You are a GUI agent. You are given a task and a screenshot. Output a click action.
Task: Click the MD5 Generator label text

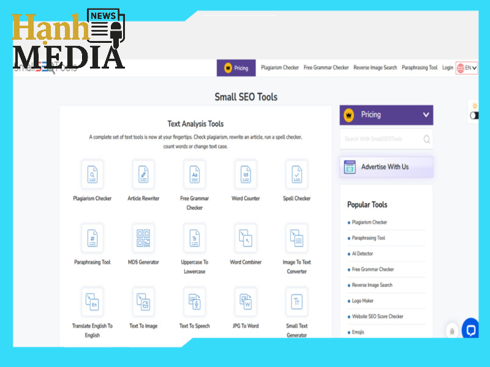[143, 262]
